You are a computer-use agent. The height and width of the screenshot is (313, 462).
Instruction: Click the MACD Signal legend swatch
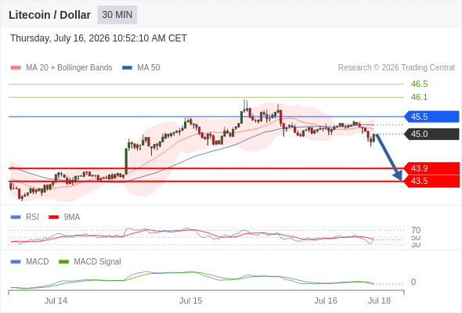63,261
